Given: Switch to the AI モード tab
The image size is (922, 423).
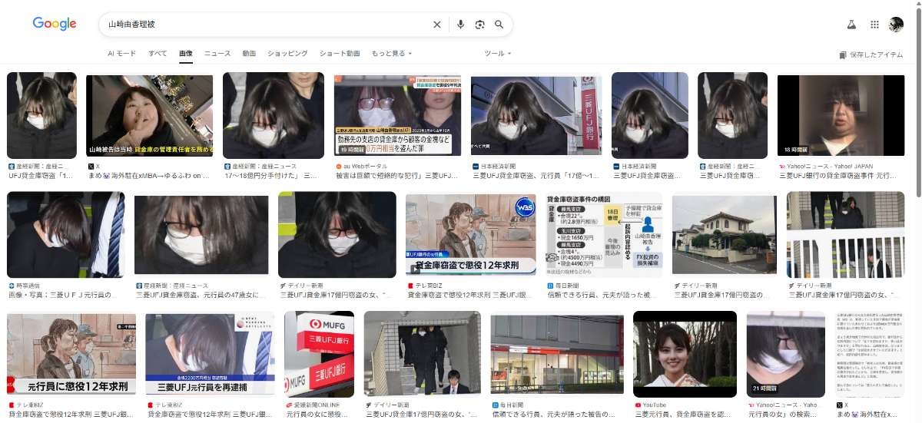Looking at the screenshot, I should 121,54.
